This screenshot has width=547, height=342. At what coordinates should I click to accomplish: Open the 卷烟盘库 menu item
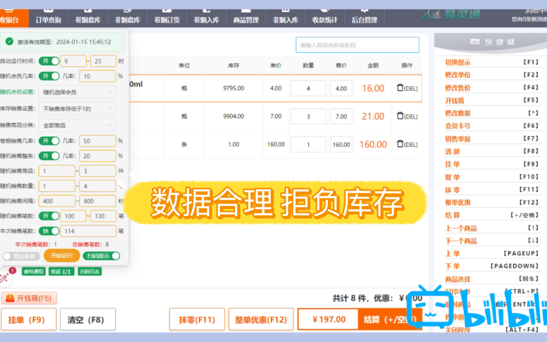point(88,18)
